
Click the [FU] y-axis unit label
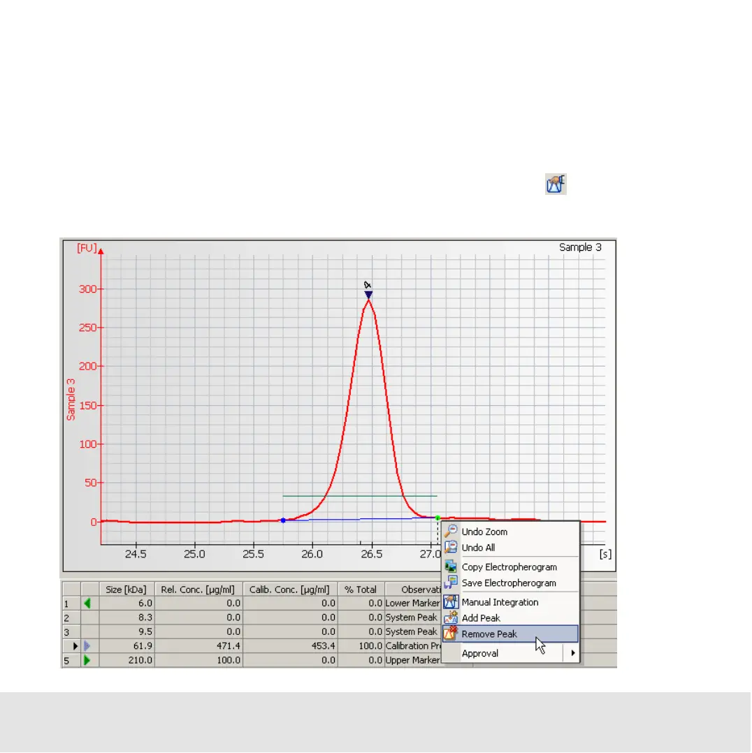click(87, 248)
